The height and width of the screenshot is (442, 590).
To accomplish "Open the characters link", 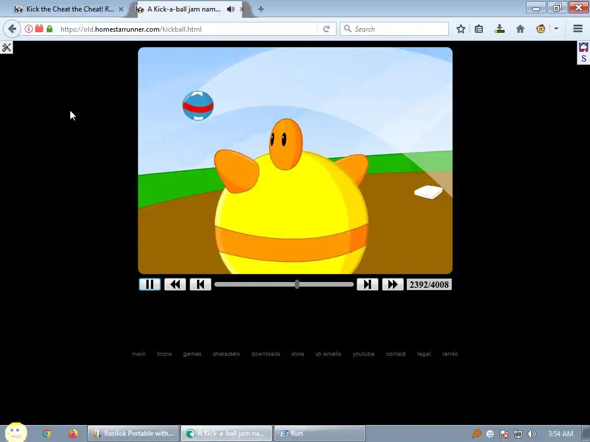I will point(226,354).
